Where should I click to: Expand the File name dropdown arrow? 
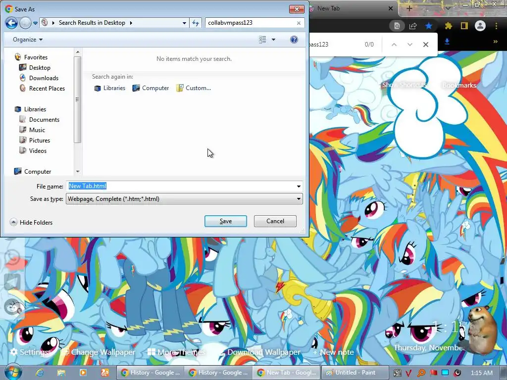coord(299,186)
